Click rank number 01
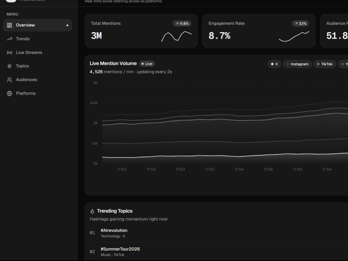Screen dimensions: 348x261 [92, 233]
